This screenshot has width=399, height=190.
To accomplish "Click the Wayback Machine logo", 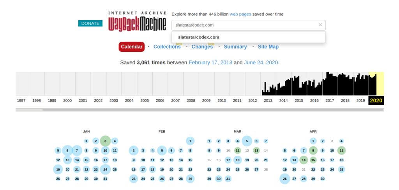I will (137, 22).
